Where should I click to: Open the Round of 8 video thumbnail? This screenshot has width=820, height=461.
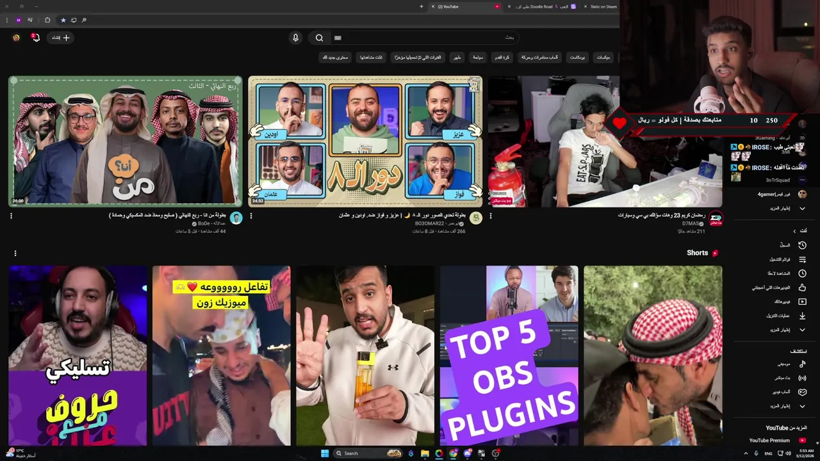[x=365, y=142]
